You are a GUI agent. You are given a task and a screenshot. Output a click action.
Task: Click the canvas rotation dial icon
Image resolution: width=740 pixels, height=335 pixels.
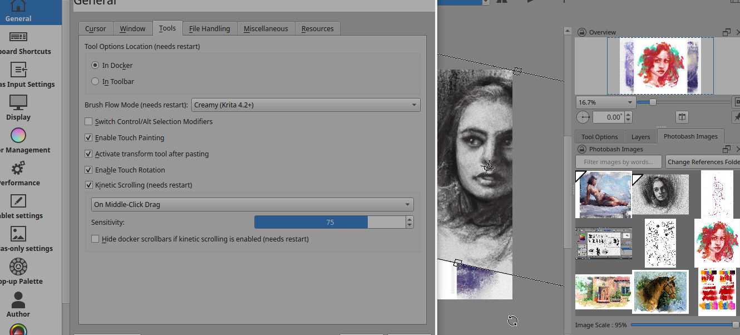pos(583,117)
